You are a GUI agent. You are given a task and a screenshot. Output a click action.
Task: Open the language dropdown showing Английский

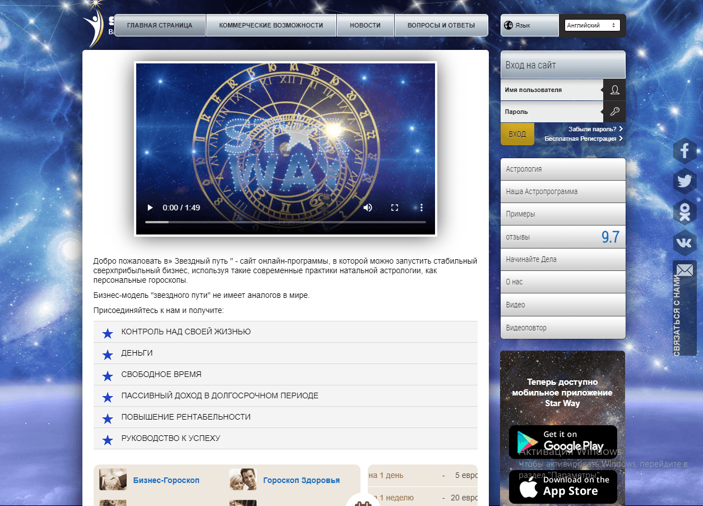click(x=592, y=25)
